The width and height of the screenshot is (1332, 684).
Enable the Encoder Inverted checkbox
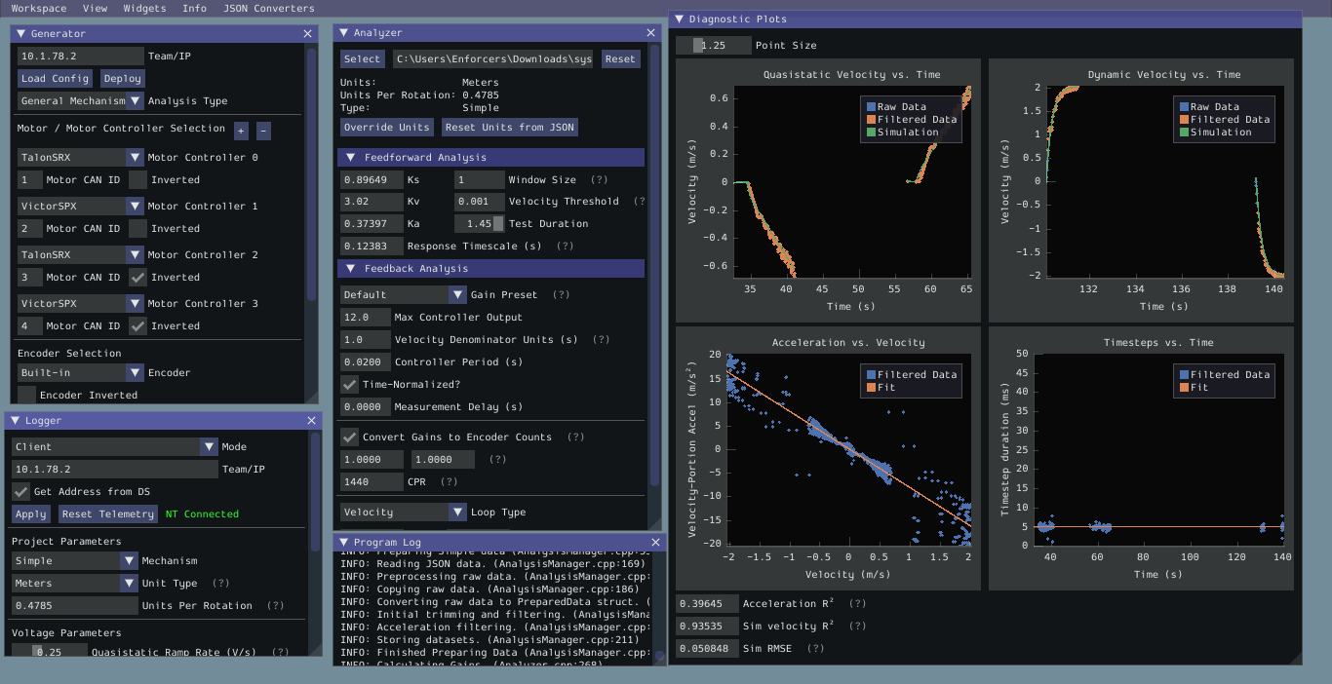point(26,395)
